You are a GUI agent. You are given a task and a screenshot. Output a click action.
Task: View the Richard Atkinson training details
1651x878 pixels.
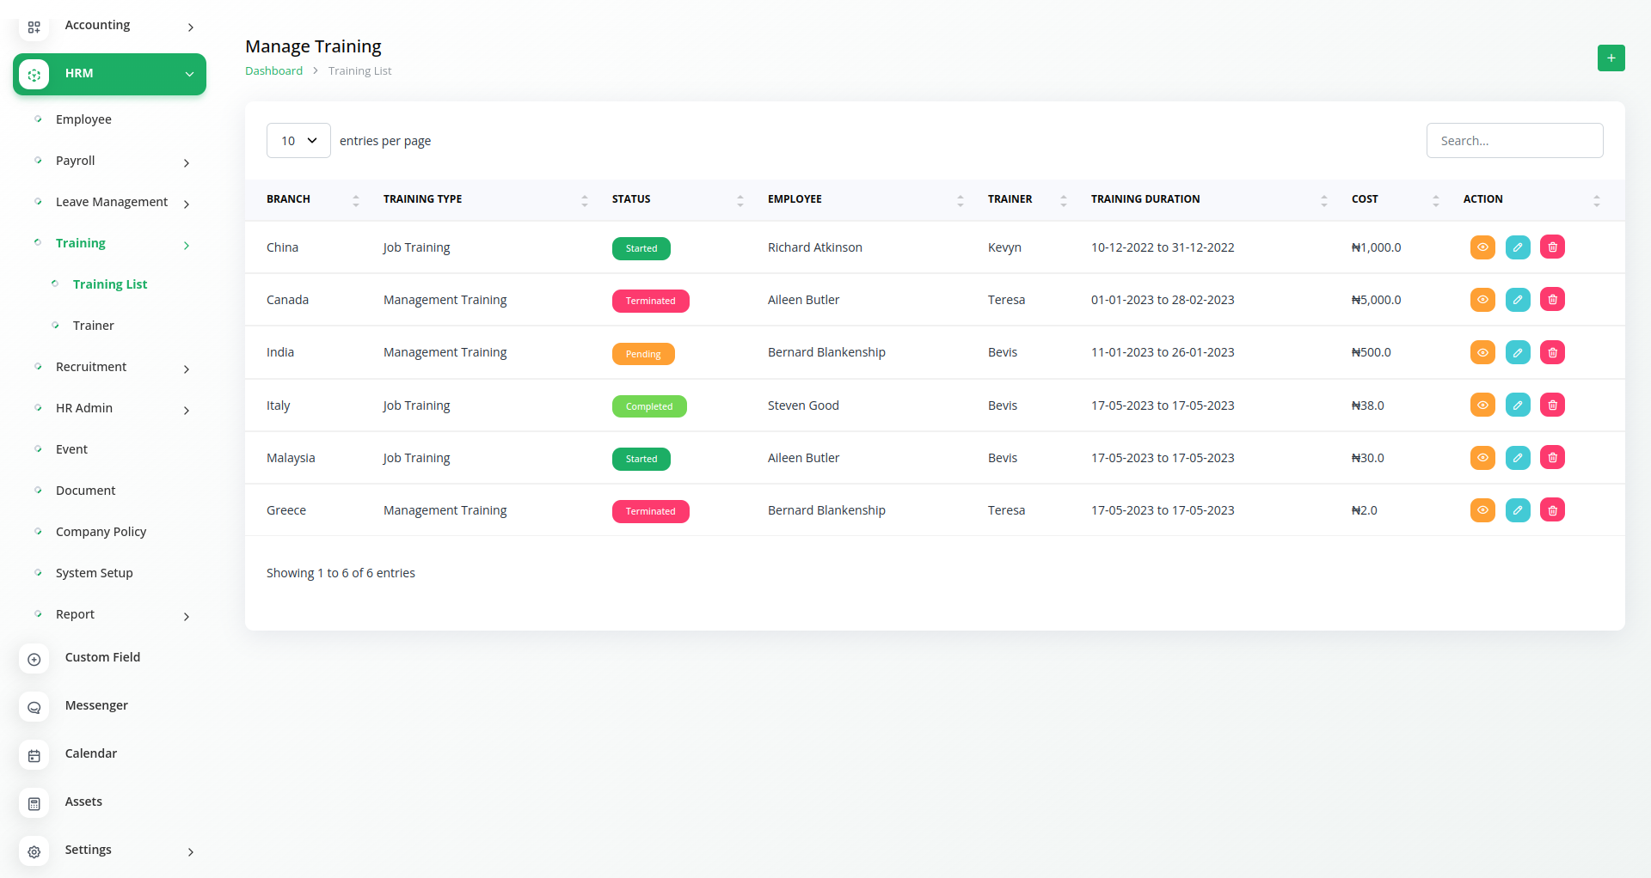pyautogui.click(x=1482, y=247)
